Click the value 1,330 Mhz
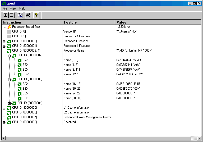The image size is (203, 142). [123, 27]
